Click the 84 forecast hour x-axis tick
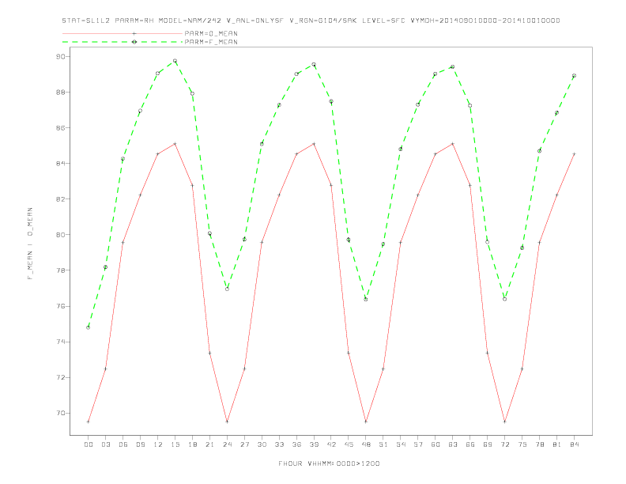626x484 pixels. coord(574,444)
